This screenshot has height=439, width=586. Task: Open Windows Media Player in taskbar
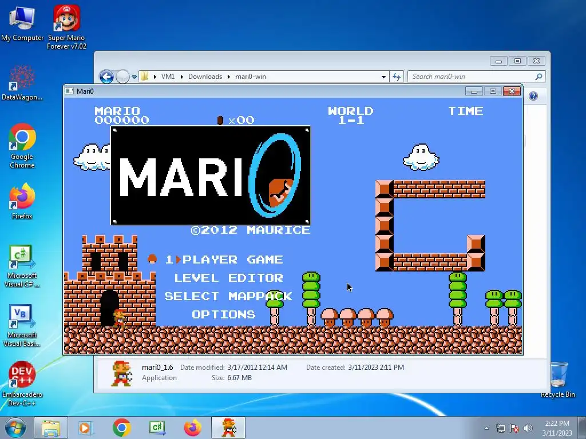click(x=86, y=428)
